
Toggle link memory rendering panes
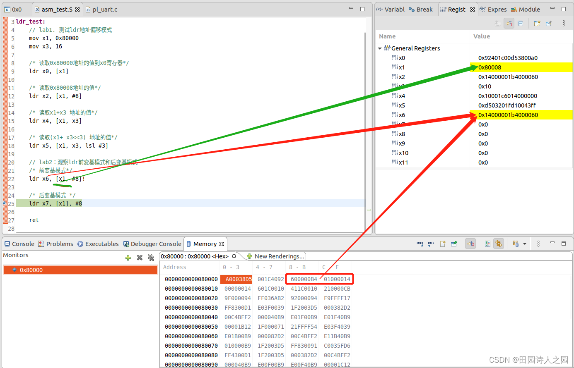pyautogui.click(x=499, y=244)
